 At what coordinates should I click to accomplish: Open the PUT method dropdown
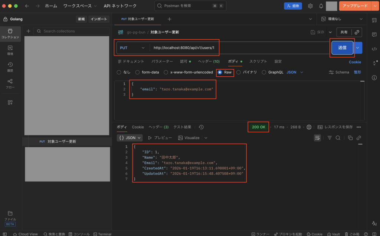pos(132,48)
